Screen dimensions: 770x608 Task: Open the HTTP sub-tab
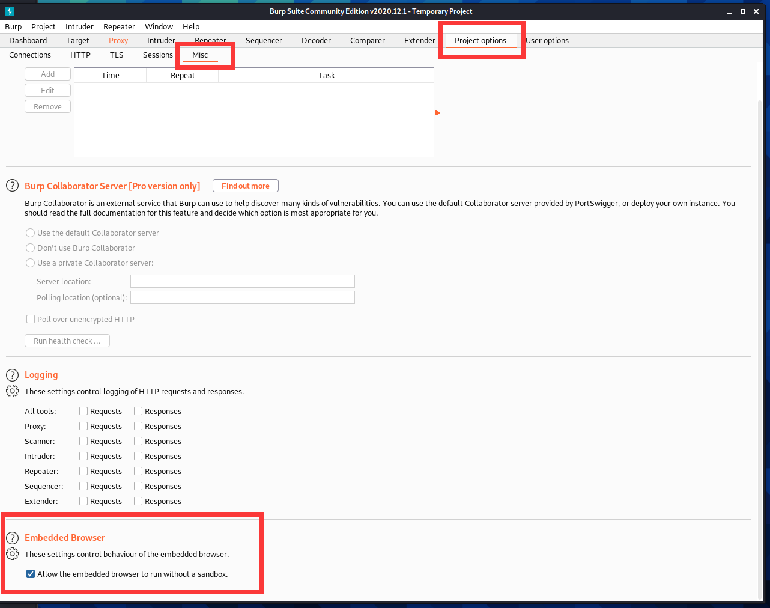pos(80,55)
